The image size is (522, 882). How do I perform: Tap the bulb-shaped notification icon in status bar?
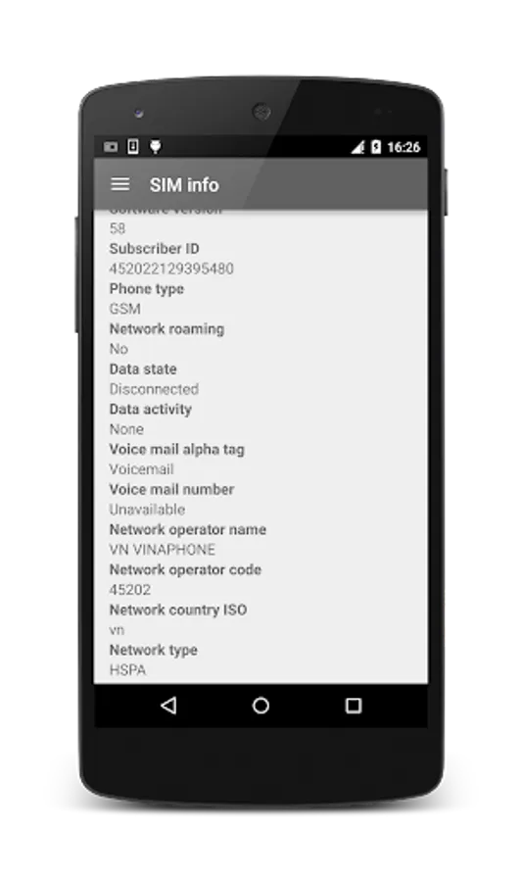point(156,147)
